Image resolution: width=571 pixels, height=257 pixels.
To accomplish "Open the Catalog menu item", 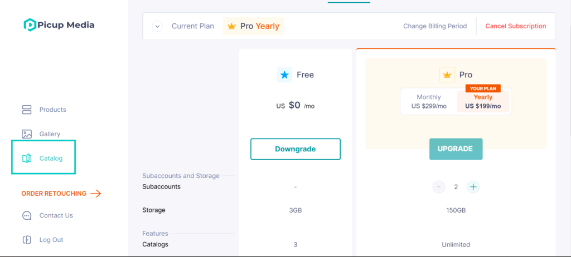I will point(43,158).
